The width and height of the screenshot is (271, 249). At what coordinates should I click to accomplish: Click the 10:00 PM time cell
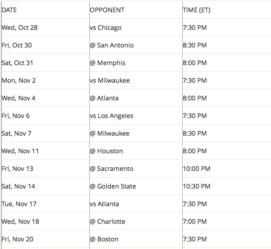[x=196, y=169]
